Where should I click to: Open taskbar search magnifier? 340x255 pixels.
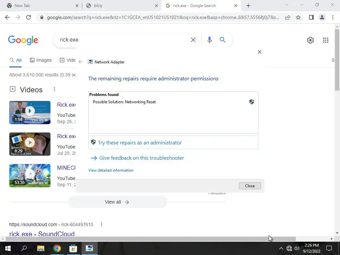click(24, 248)
